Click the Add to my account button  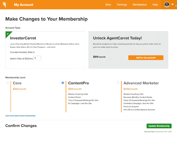(x=146, y=58)
